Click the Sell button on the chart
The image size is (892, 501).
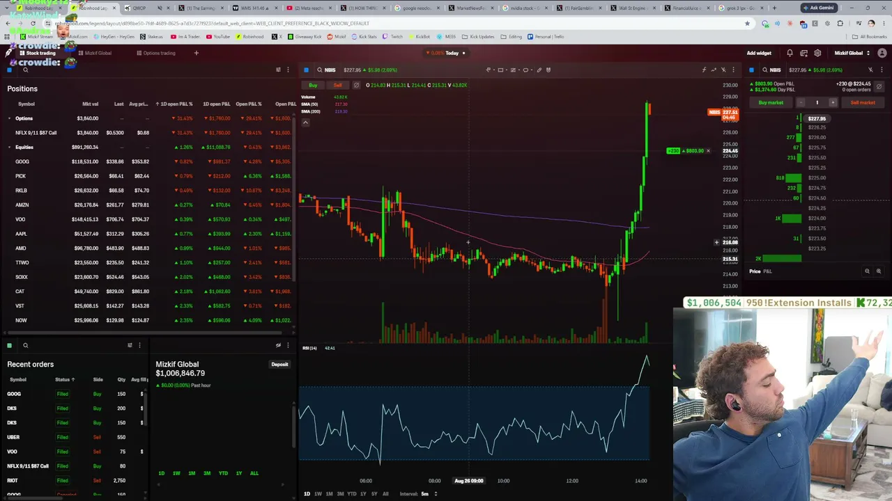click(337, 85)
